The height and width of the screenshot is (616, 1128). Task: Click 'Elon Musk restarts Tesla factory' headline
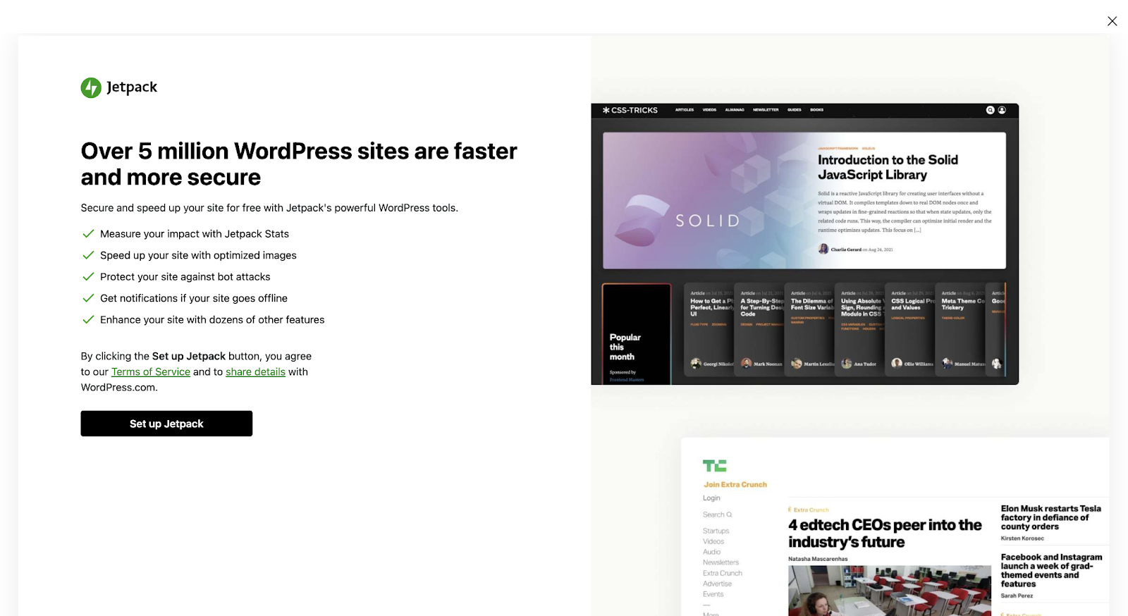coord(1050,517)
